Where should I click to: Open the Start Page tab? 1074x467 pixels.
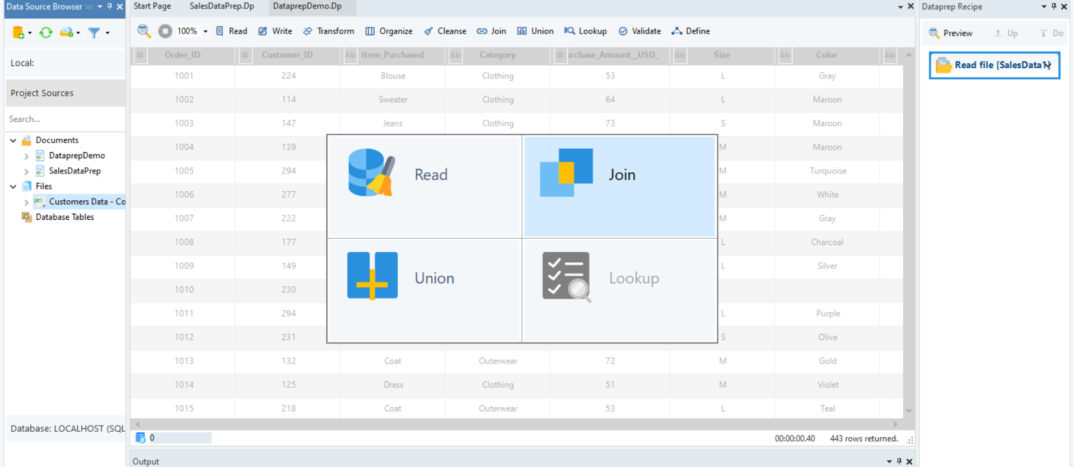coord(152,6)
